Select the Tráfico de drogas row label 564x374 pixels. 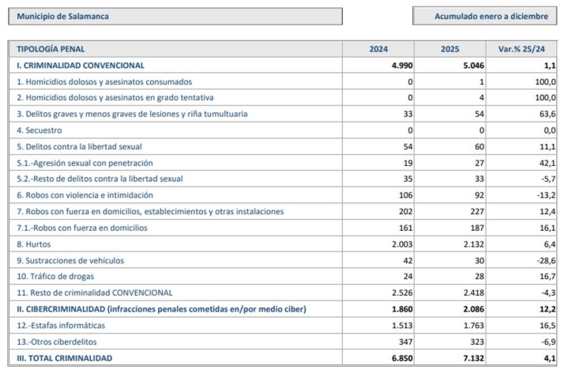[x=56, y=277]
